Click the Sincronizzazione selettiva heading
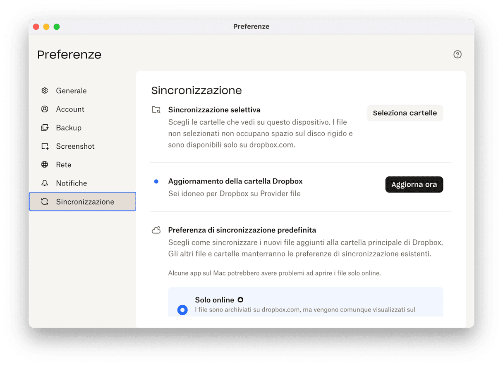Image resolution: width=503 pixels, height=366 pixels. point(214,110)
